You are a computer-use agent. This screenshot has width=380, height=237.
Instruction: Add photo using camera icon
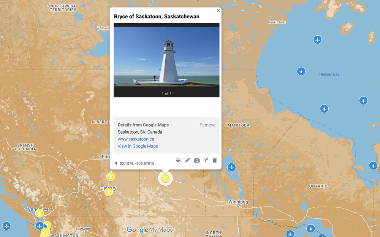pyautogui.click(x=197, y=160)
